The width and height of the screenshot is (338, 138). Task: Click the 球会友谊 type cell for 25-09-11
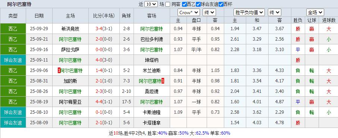click(x=13, y=60)
